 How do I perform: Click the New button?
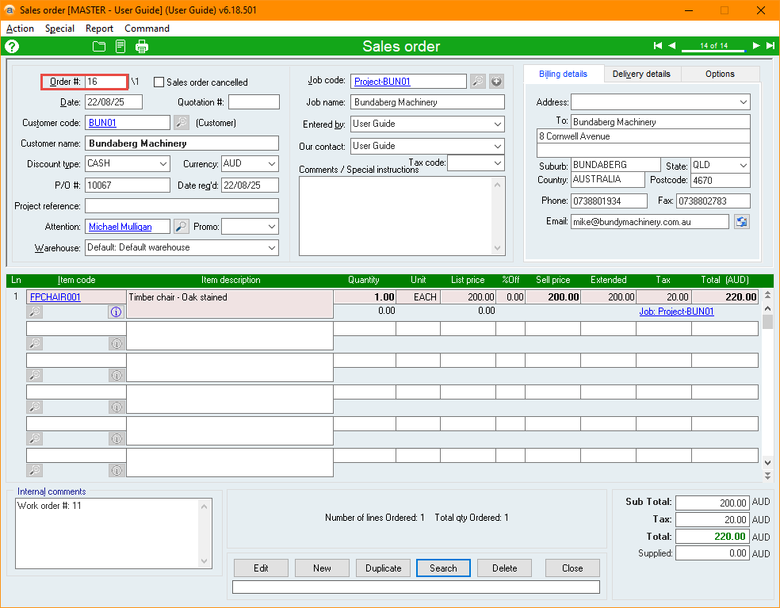click(322, 568)
